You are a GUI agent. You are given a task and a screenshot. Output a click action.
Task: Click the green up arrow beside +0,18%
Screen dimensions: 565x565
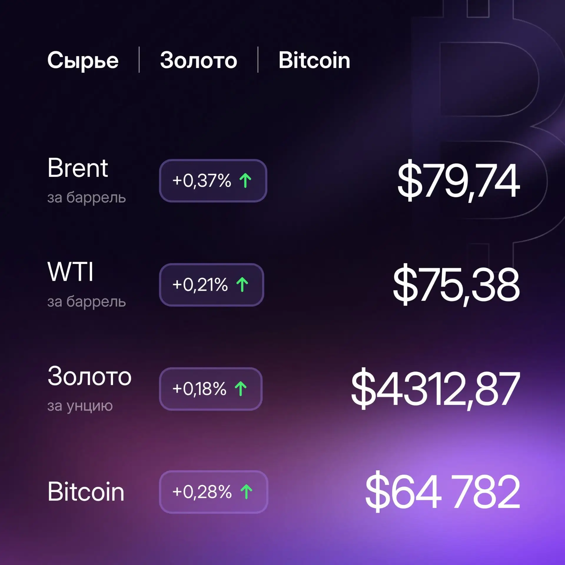[241, 389]
